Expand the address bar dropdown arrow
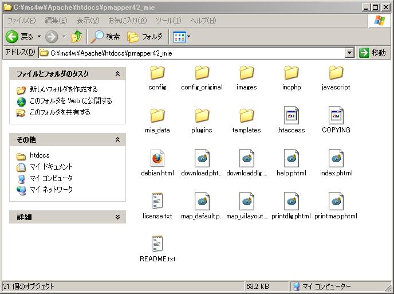Image resolution: width=394 pixels, height=294 pixels. click(350, 53)
